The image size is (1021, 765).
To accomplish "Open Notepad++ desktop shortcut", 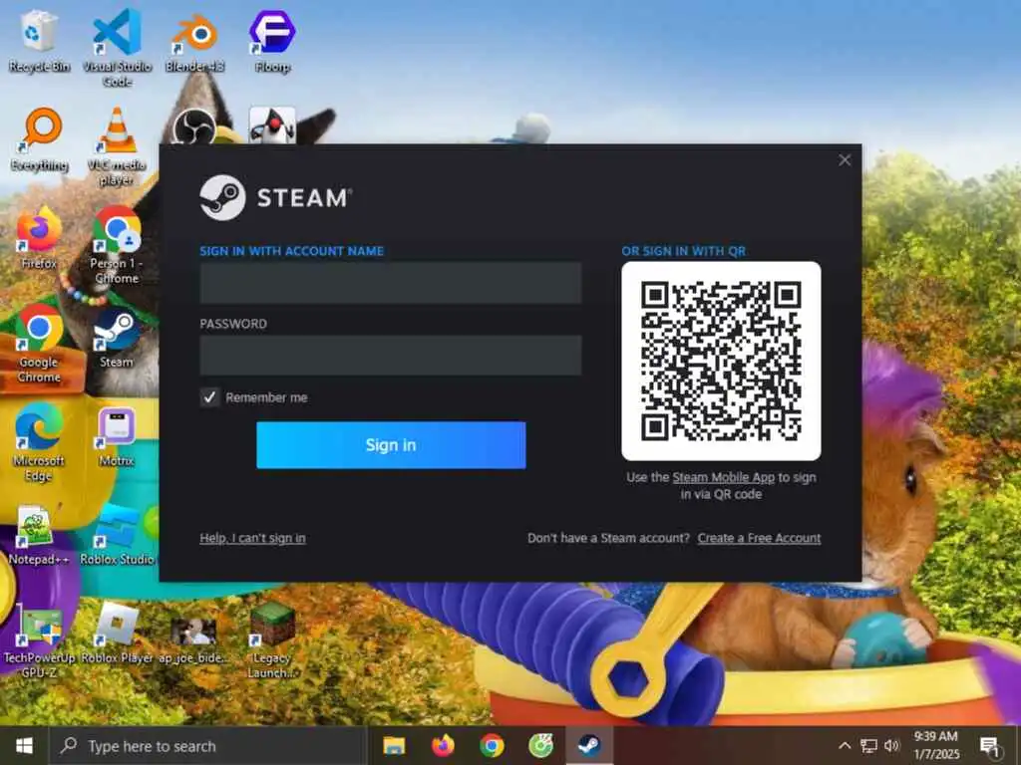I will pos(38,535).
